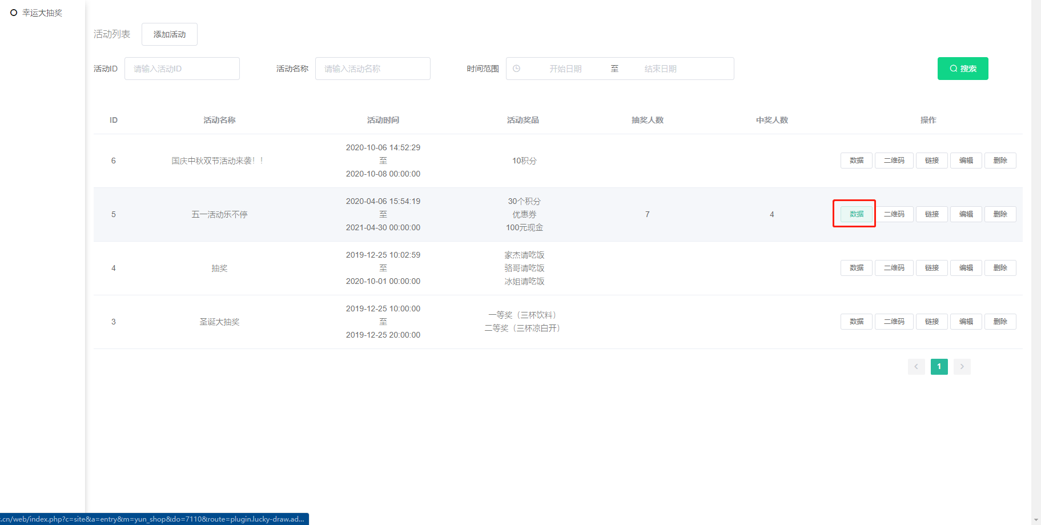Click the 家杰请吃饭 prize text

524,255
